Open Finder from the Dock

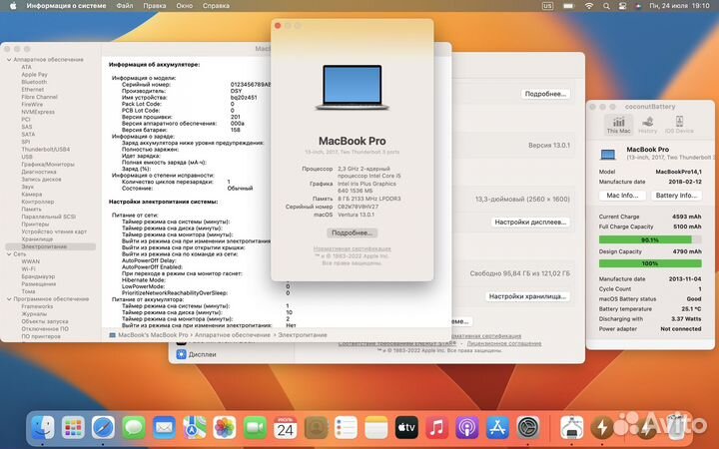43,427
